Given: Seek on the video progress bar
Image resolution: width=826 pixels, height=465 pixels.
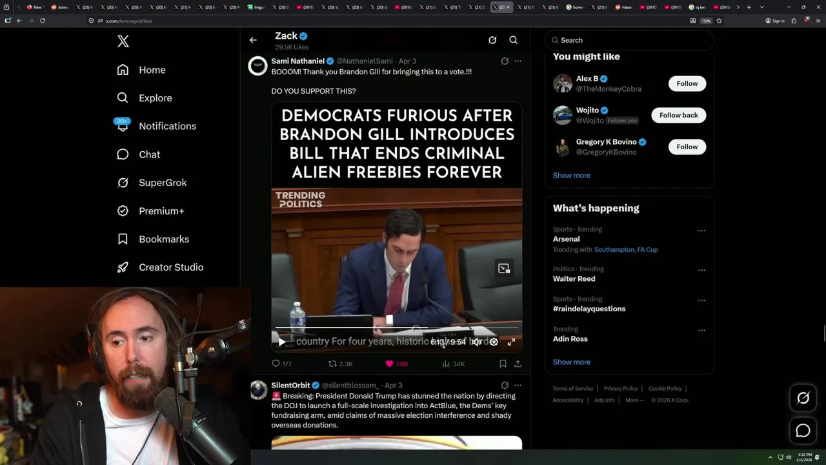Looking at the screenshot, I should (396, 329).
